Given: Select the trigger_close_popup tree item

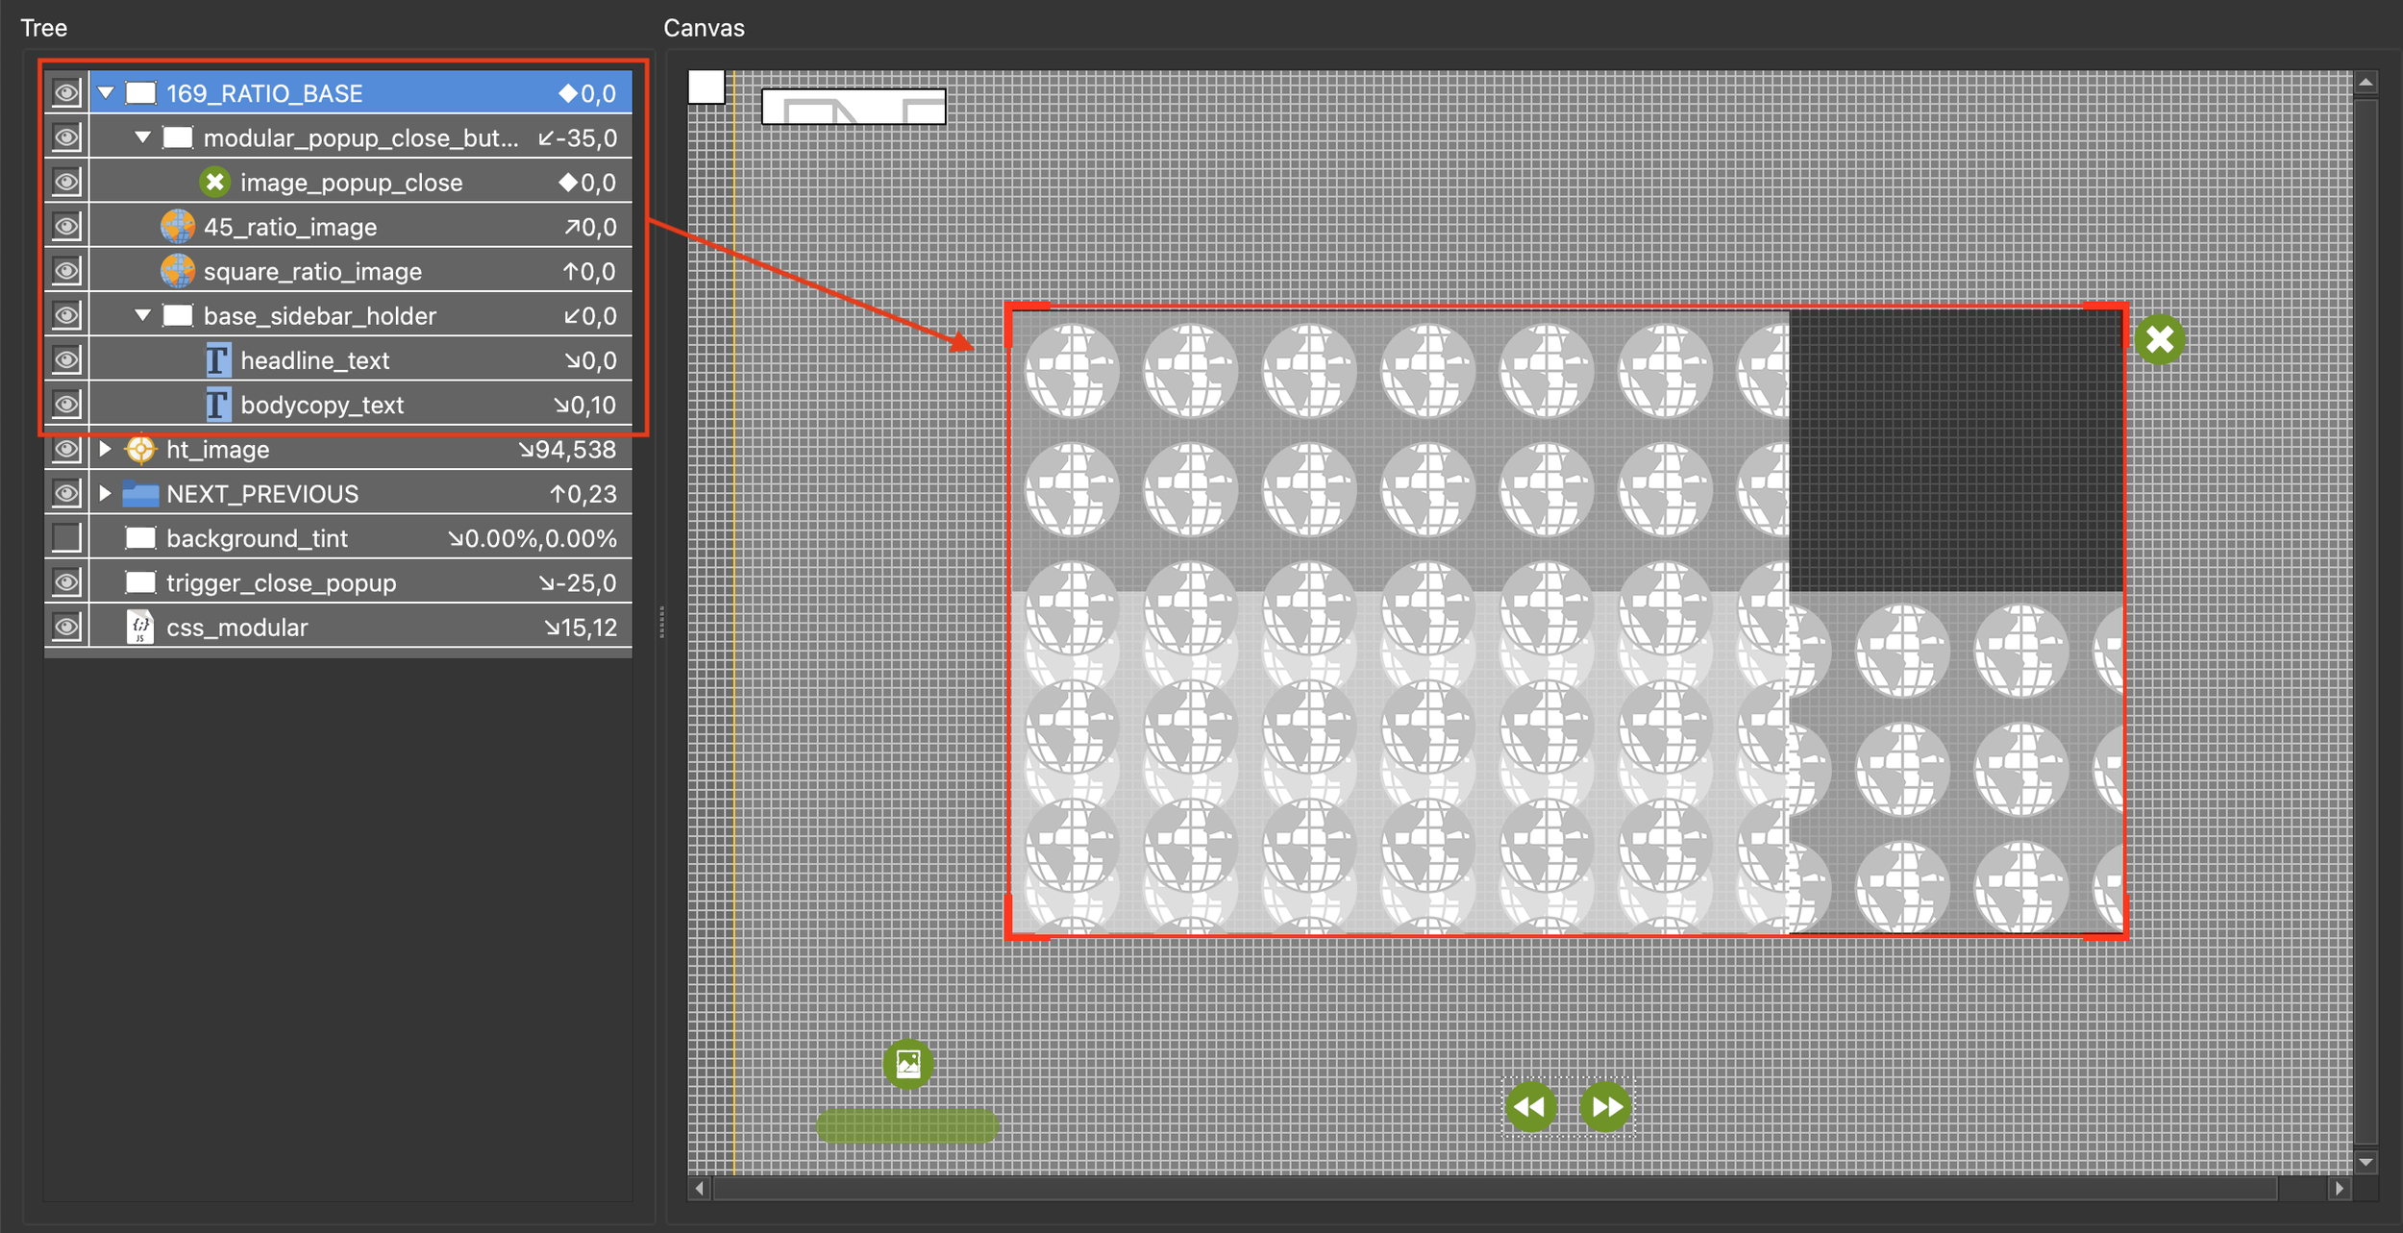Looking at the screenshot, I should (x=281, y=583).
